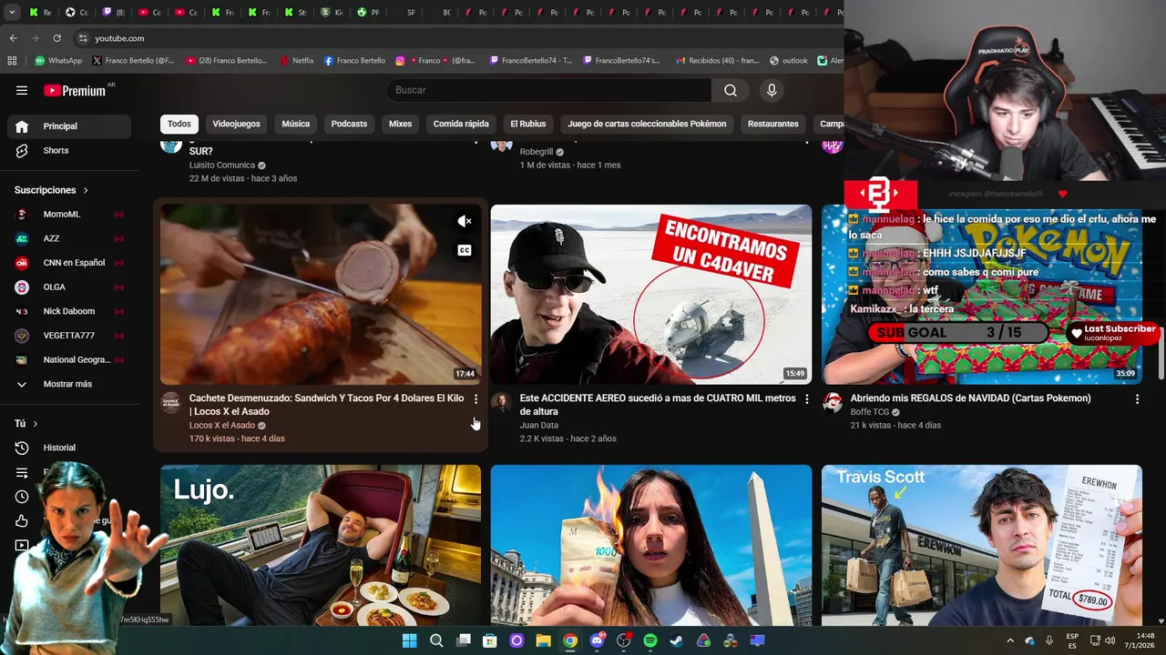Open Boffe TCG channel avatar
This screenshot has height=655, width=1166.
[x=832, y=403]
